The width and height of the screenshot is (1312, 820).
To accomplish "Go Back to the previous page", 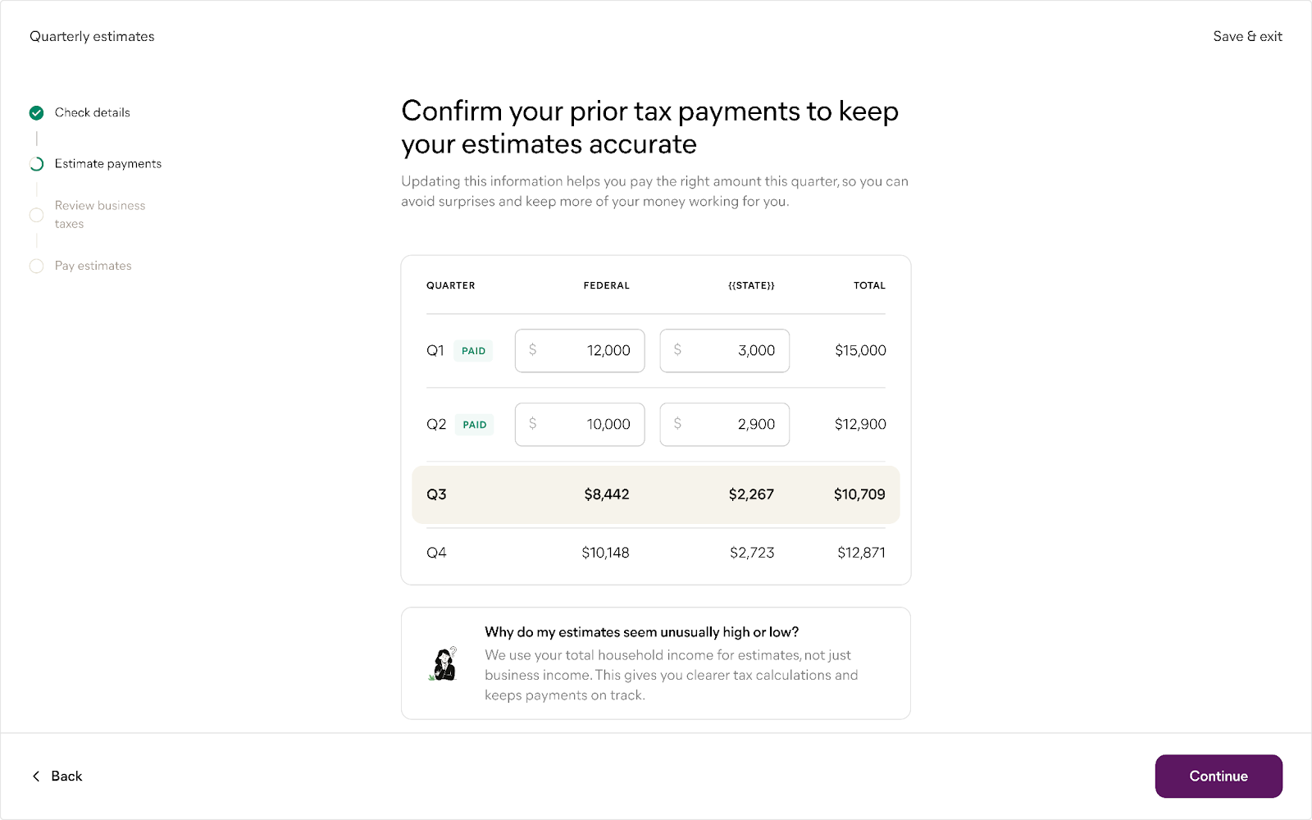I will click(x=66, y=777).
